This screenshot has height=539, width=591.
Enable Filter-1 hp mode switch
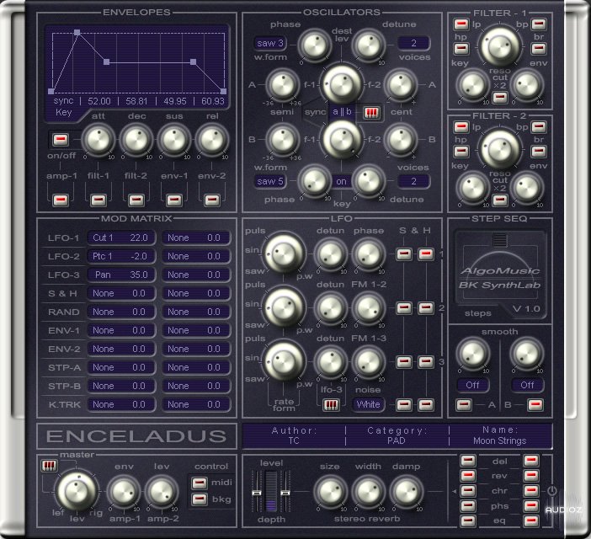(461, 49)
